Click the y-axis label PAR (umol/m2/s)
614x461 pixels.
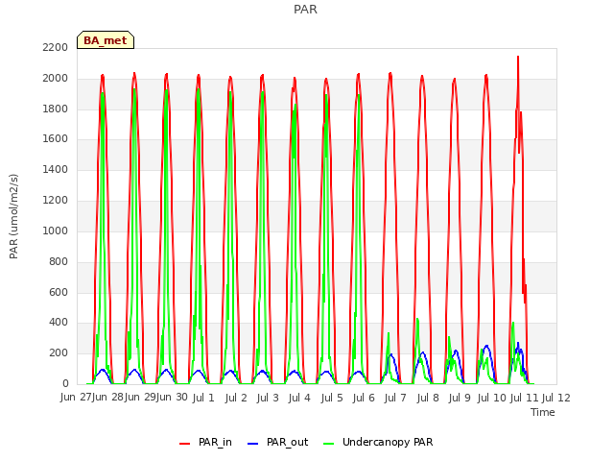(13, 216)
